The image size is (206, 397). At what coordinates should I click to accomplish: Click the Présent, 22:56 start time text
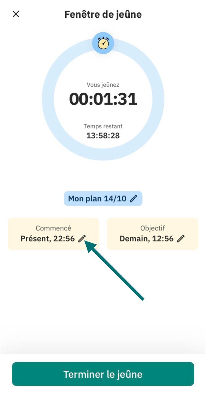point(48,239)
